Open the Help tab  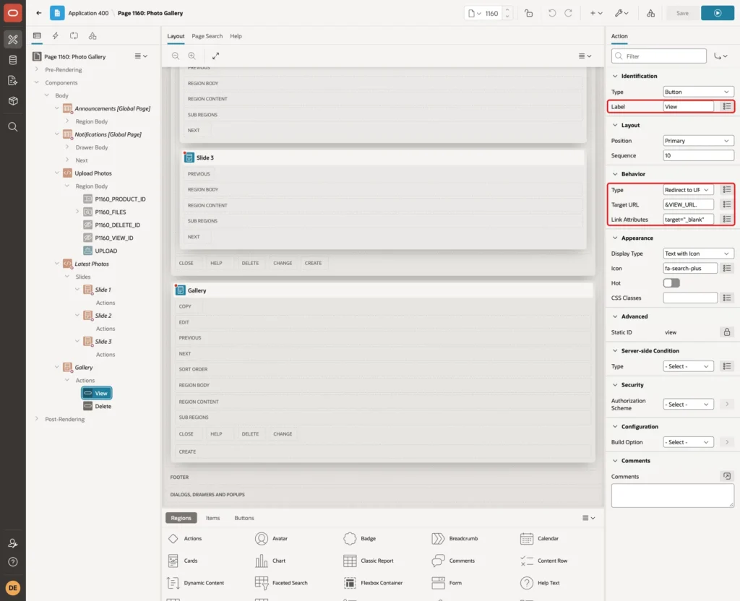236,36
